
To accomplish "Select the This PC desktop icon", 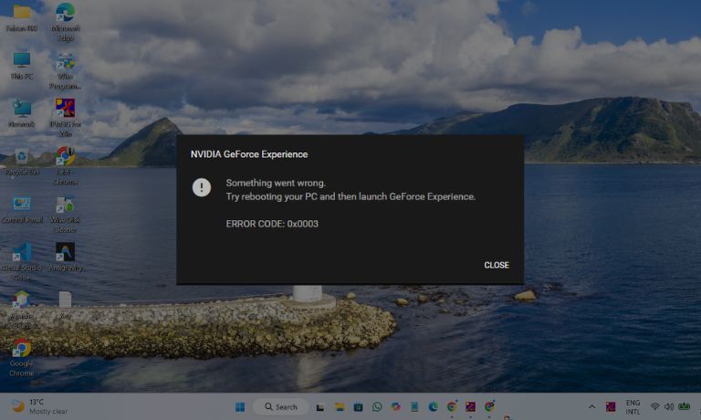I will [x=22, y=66].
